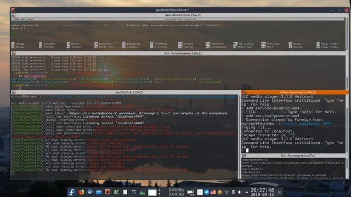Open the panel menu button right of the clock
This screenshot has height=197, width=351.
pos(279,192)
